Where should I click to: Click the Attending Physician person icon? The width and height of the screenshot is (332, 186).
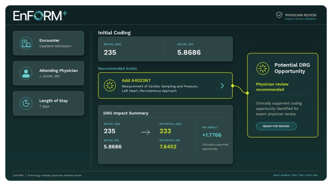26,73
